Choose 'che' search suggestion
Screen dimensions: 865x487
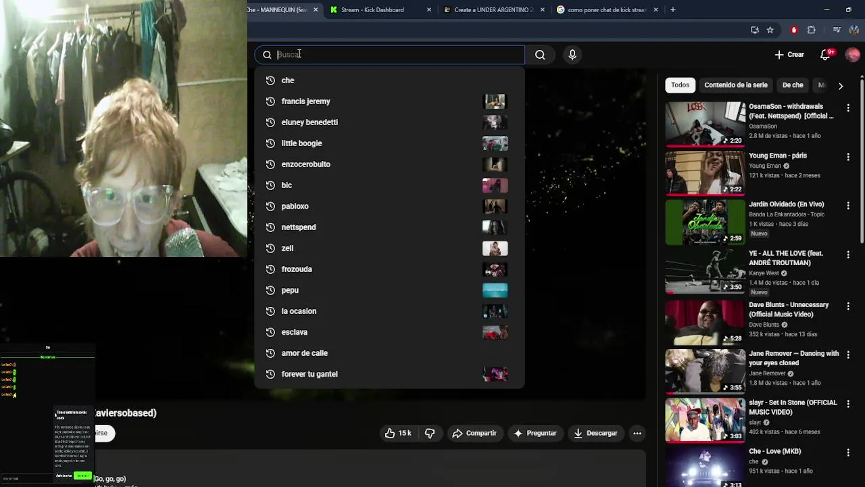(x=389, y=80)
